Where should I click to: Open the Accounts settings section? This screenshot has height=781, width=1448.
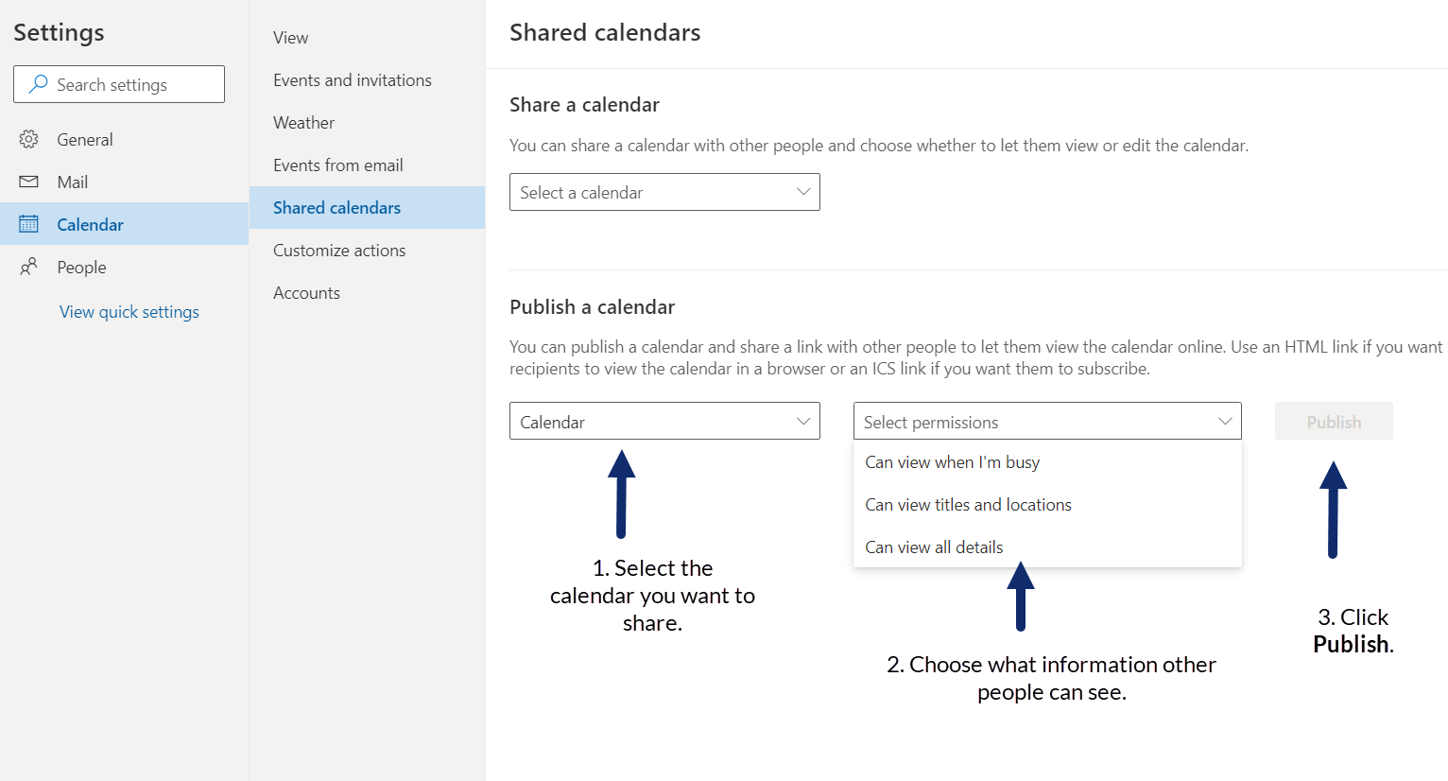click(306, 292)
